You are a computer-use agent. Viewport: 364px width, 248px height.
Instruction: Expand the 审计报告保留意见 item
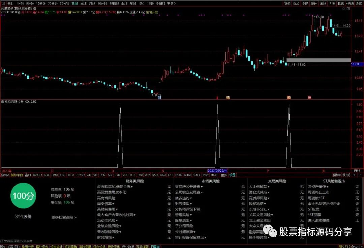190,237
